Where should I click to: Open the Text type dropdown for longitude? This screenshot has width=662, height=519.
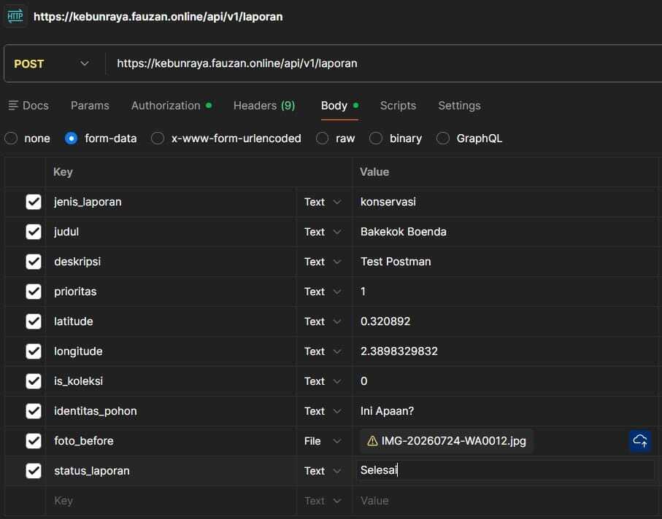coord(323,351)
